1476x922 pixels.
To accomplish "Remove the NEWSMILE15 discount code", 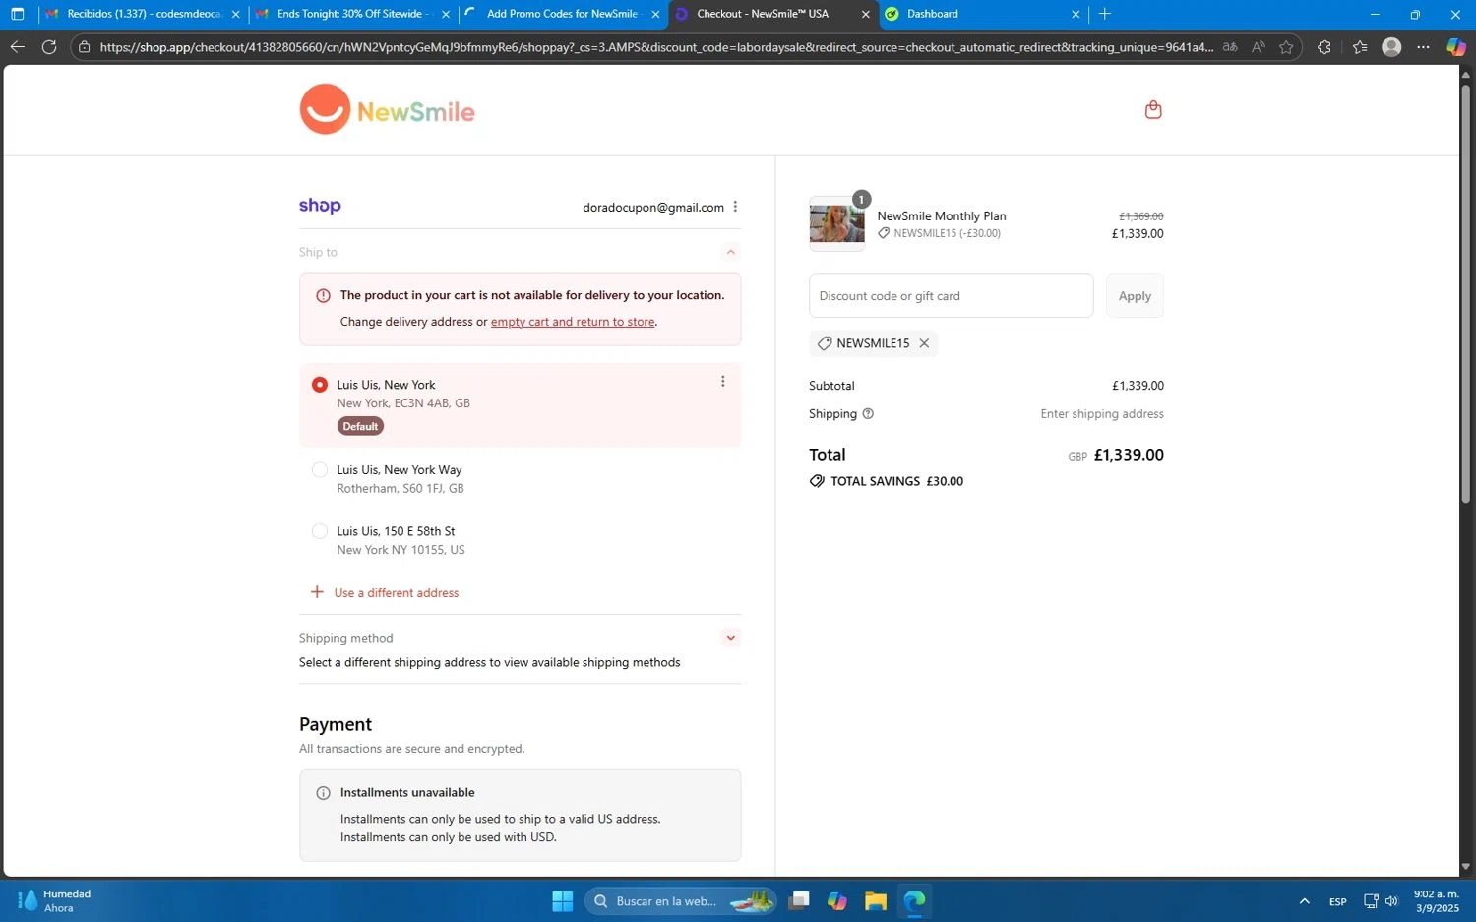I will coord(924,343).
